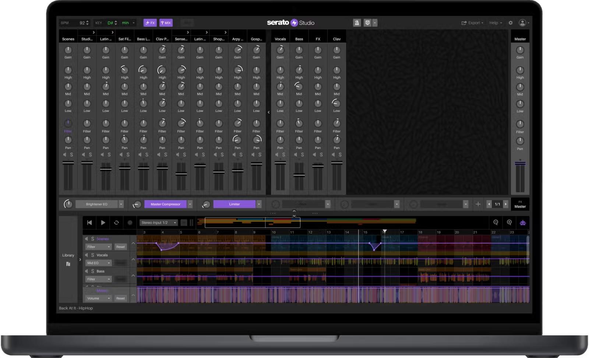
Task: Open the FX view using the FX button
Action: [150, 22]
